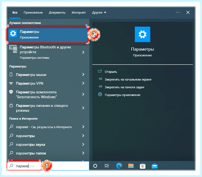Expand chevron for Параметры мыши
This screenshot has height=177, width=202.
pos(83,75)
